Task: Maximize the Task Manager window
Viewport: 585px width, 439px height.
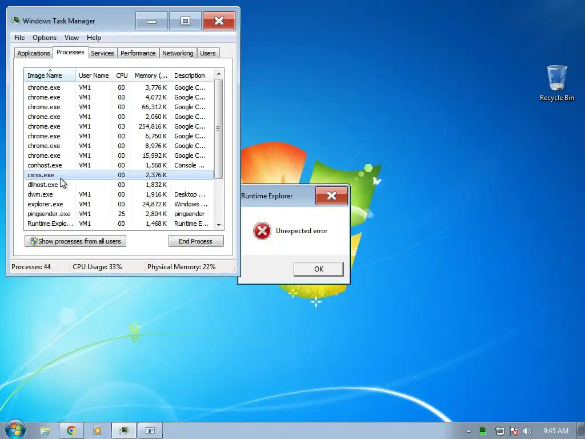Action: pyautogui.click(x=185, y=21)
